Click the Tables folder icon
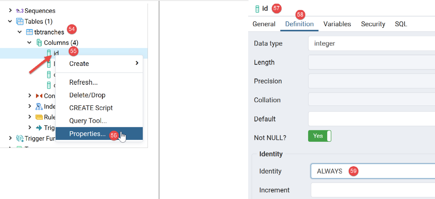This screenshot has width=435, height=199. click(x=20, y=22)
